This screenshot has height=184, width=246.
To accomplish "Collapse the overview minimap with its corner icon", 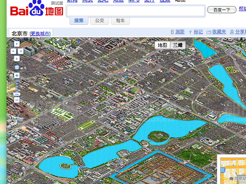I will [223, 170].
